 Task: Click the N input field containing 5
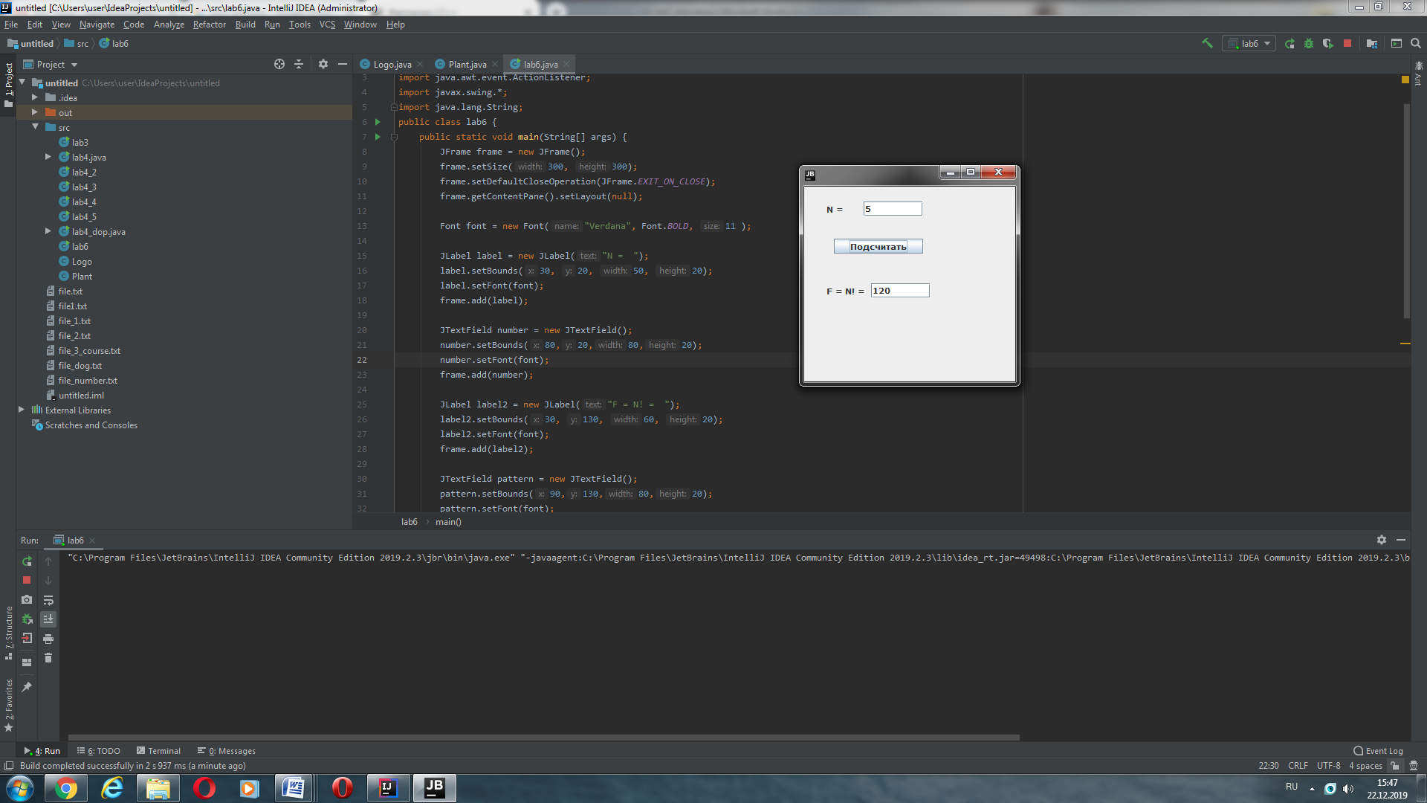pos(893,209)
